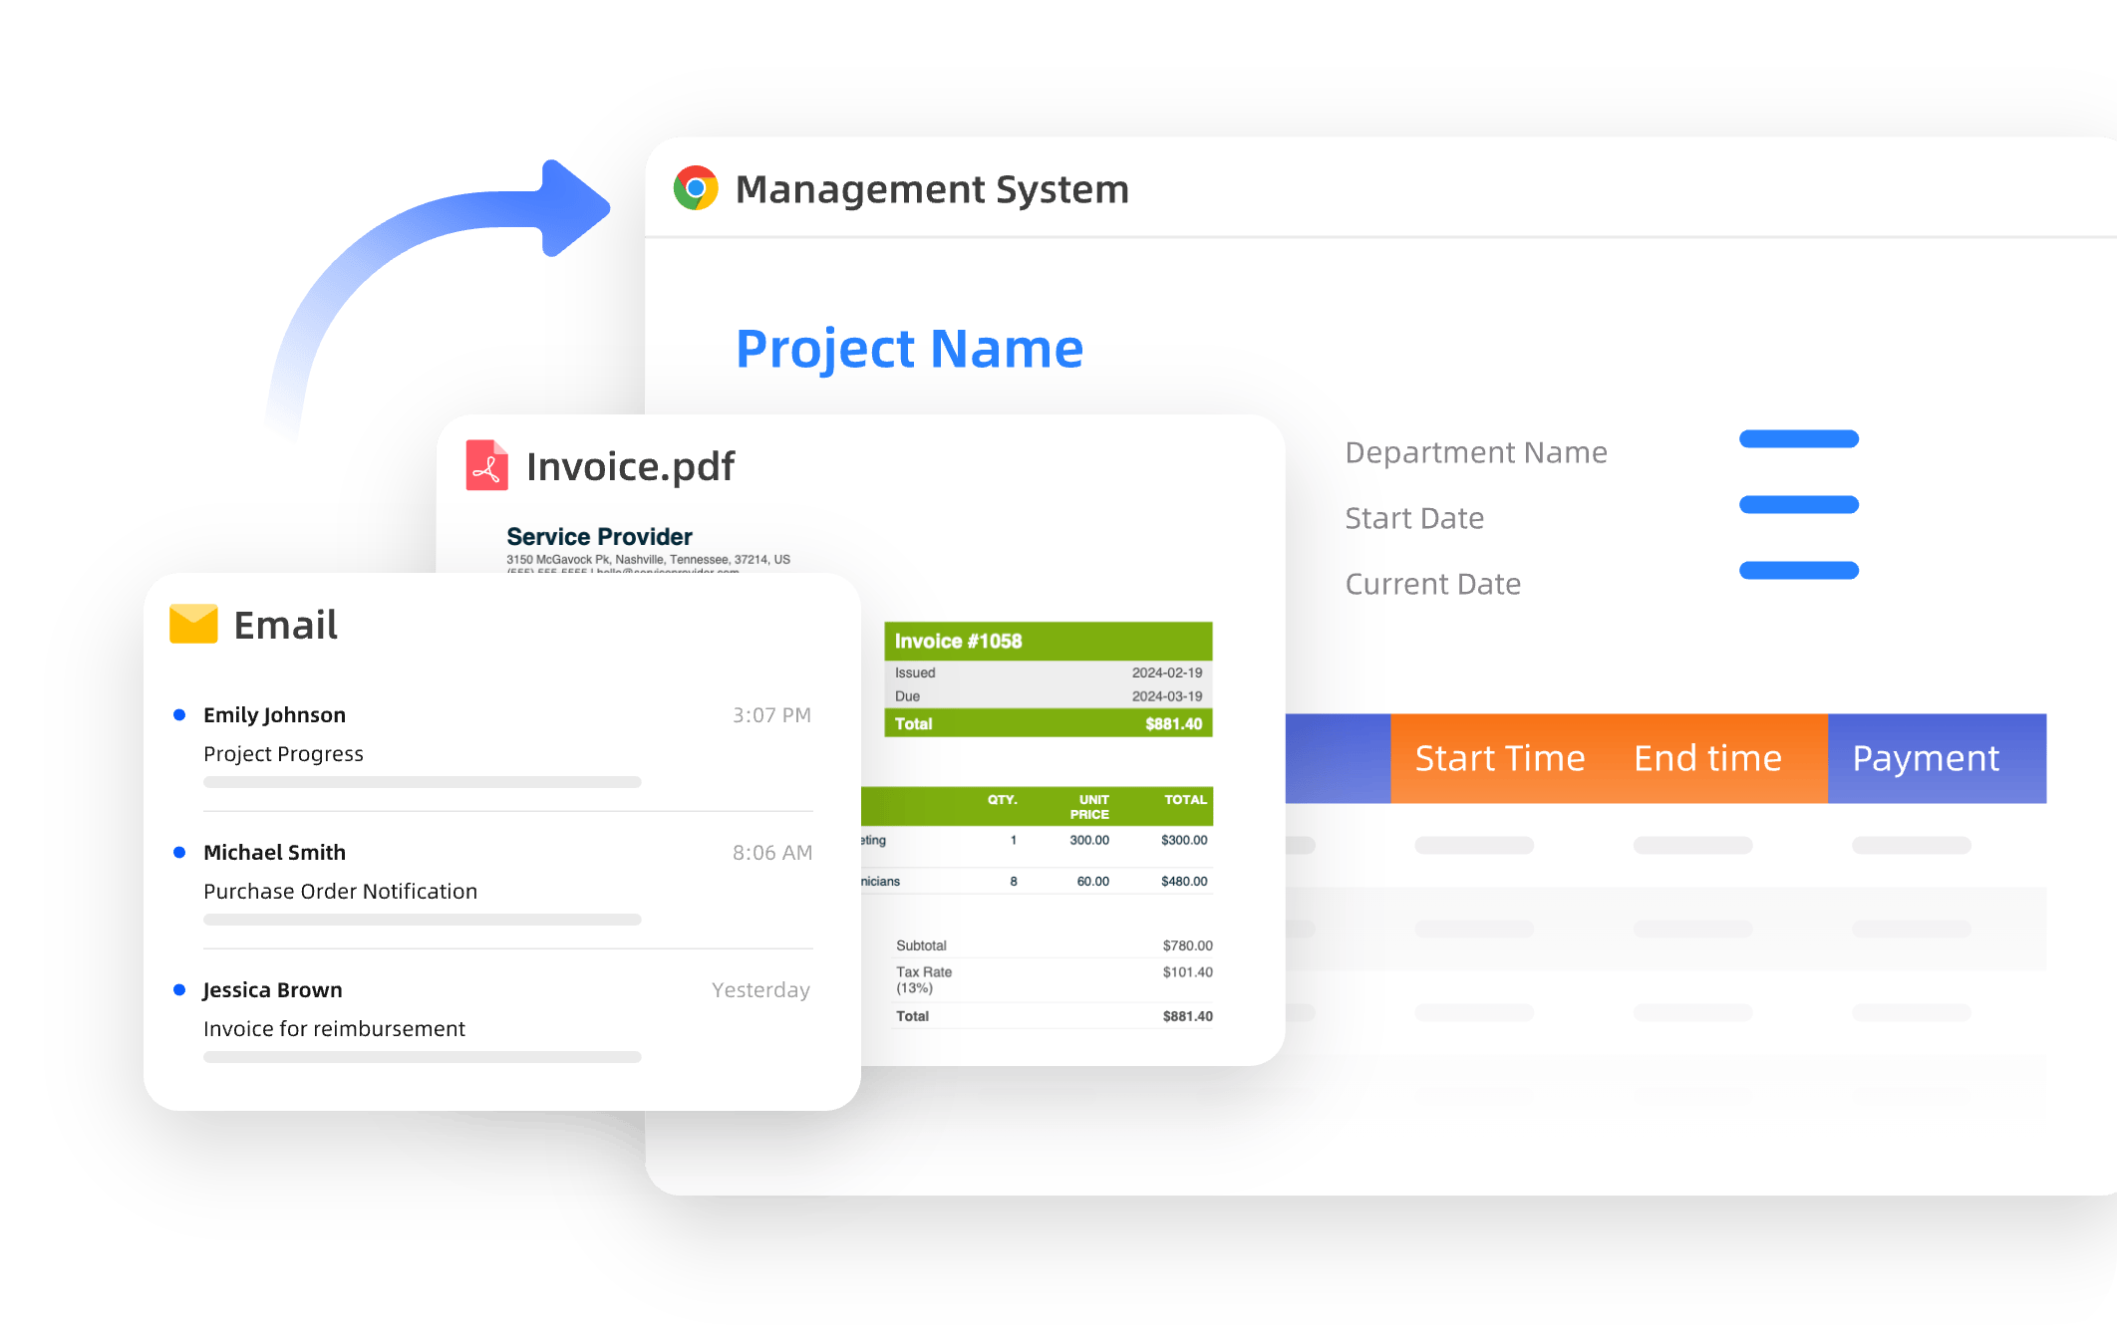Click the Invoice.pdf file title
This screenshot has width=2117, height=1339.
point(630,466)
